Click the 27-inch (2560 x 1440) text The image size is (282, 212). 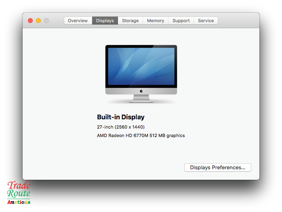click(x=121, y=127)
